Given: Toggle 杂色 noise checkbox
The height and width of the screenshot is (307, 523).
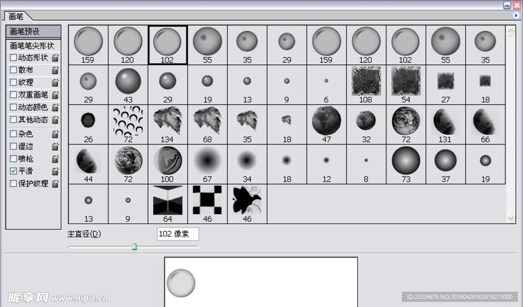Looking at the screenshot, I should point(13,134).
